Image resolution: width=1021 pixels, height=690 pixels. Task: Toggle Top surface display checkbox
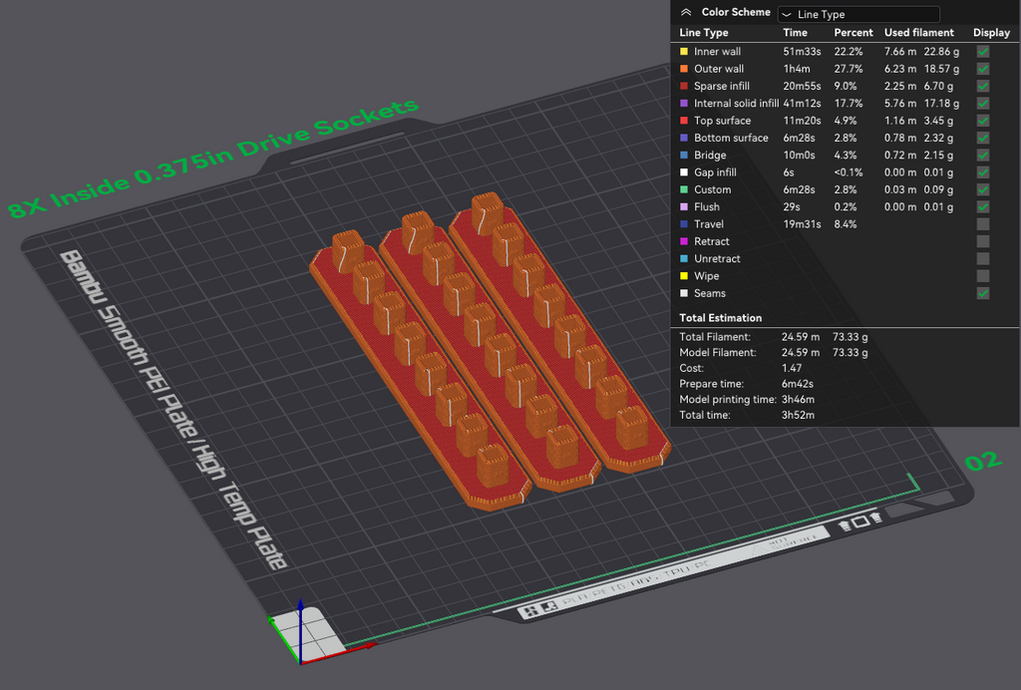(982, 121)
